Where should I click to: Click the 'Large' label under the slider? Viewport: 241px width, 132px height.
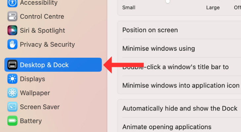[x=213, y=8]
